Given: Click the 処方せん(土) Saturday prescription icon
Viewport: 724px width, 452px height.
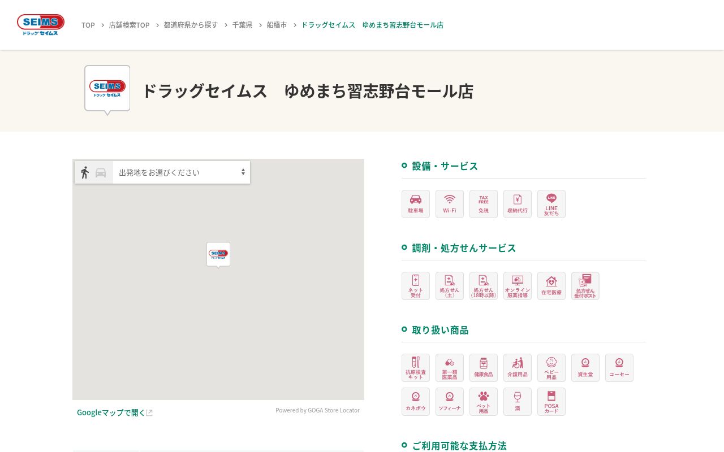Looking at the screenshot, I should pos(450,286).
